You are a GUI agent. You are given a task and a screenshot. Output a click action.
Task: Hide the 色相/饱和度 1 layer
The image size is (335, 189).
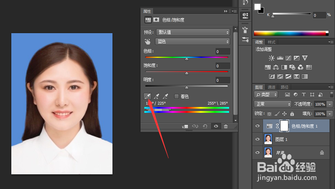click(258, 126)
